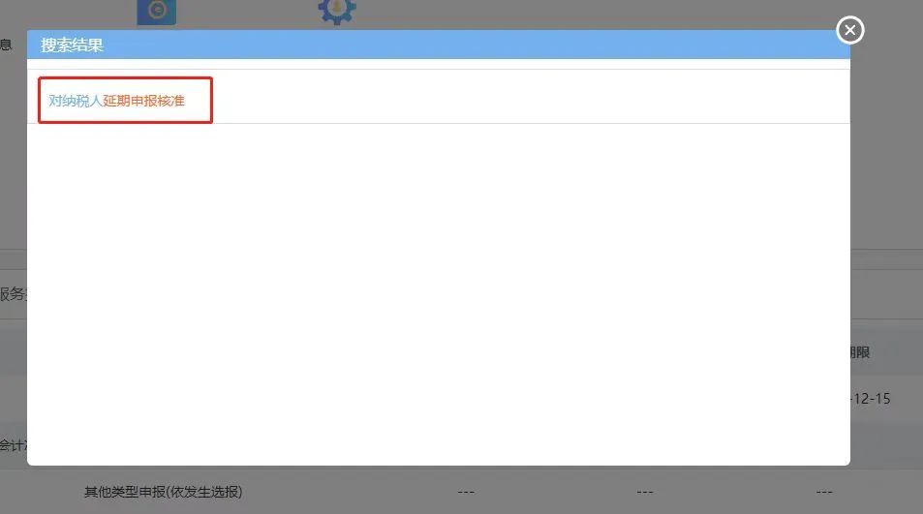Click the 期限 column header at the right

point(860,352)
